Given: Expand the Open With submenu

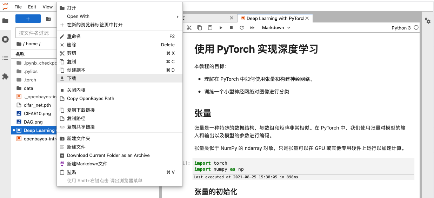Looking at the screenshot, I should click(119, 16).
